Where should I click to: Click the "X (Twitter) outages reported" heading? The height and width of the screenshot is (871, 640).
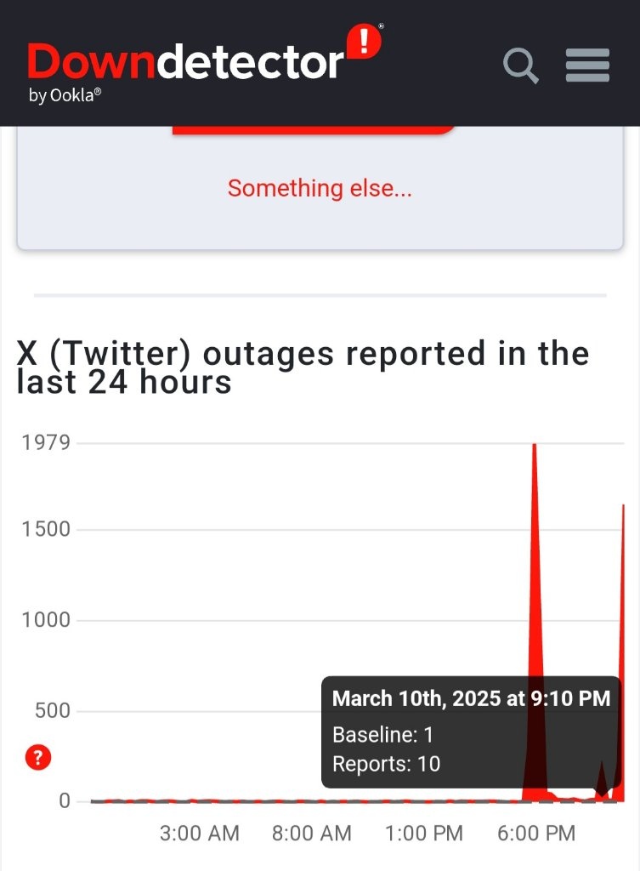[303, 367]
